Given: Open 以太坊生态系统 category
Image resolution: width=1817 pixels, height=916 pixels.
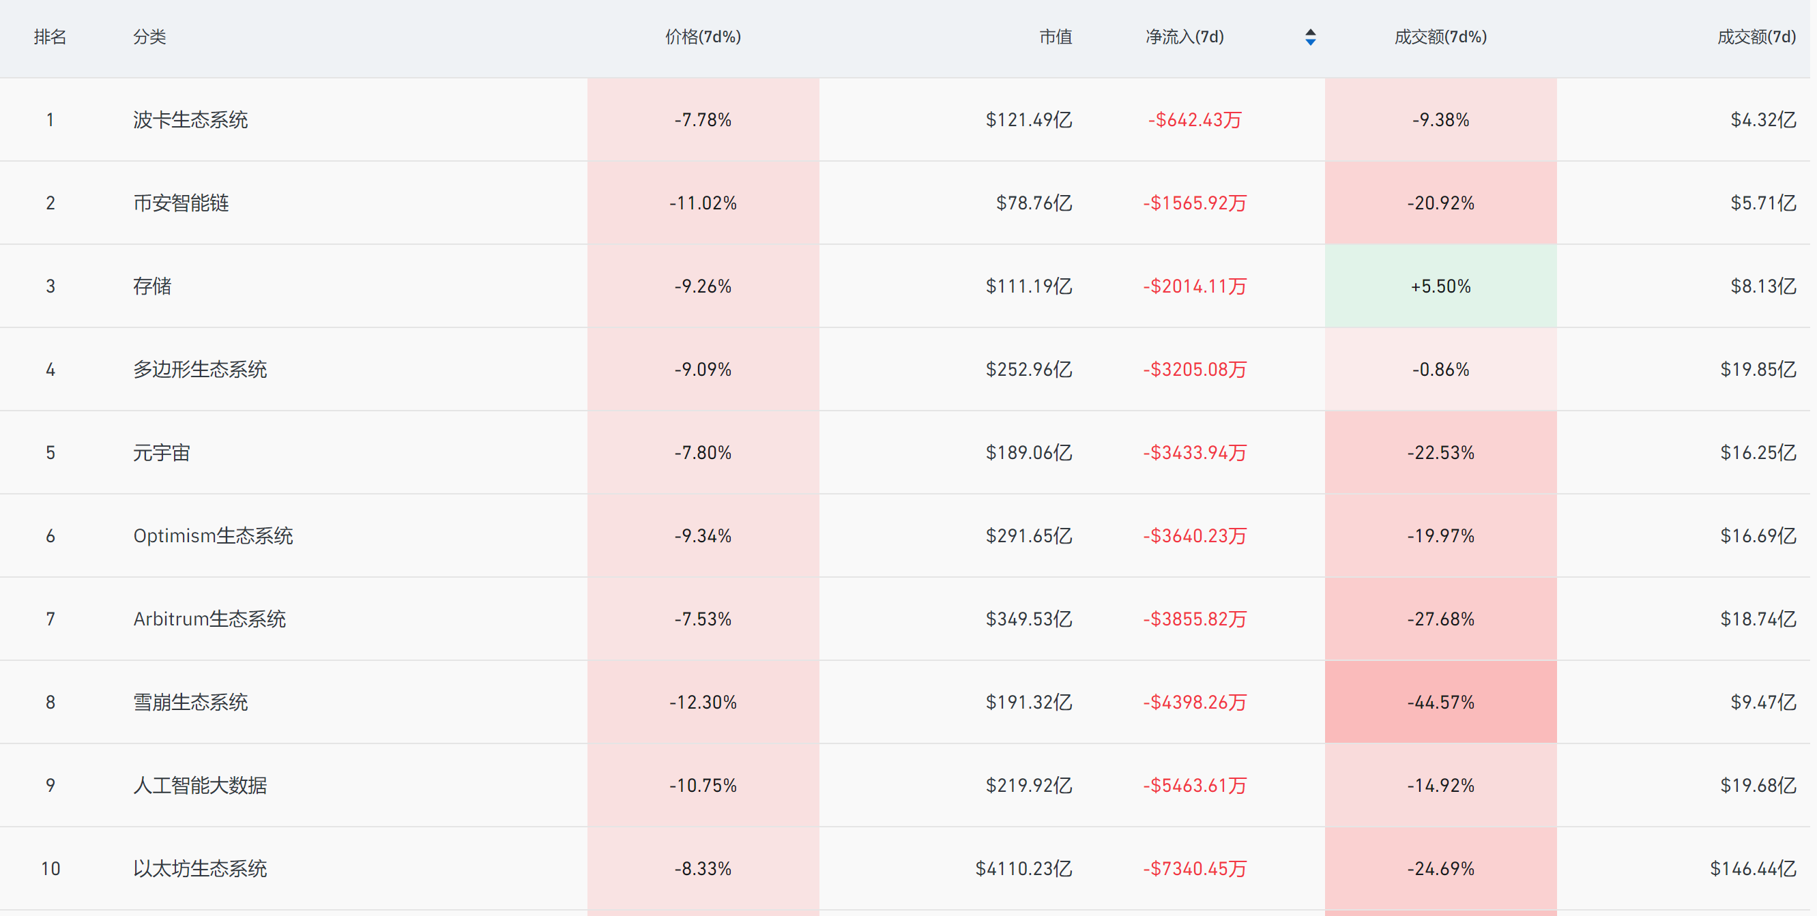Looking at the screenshot, I should (x=201, y=869).
